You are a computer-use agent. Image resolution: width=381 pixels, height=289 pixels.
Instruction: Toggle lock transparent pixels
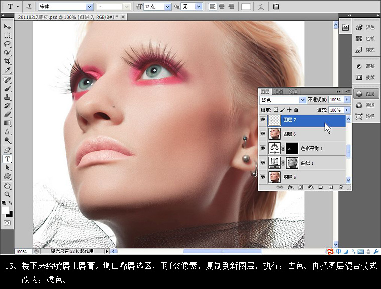(x=276, y=110)
